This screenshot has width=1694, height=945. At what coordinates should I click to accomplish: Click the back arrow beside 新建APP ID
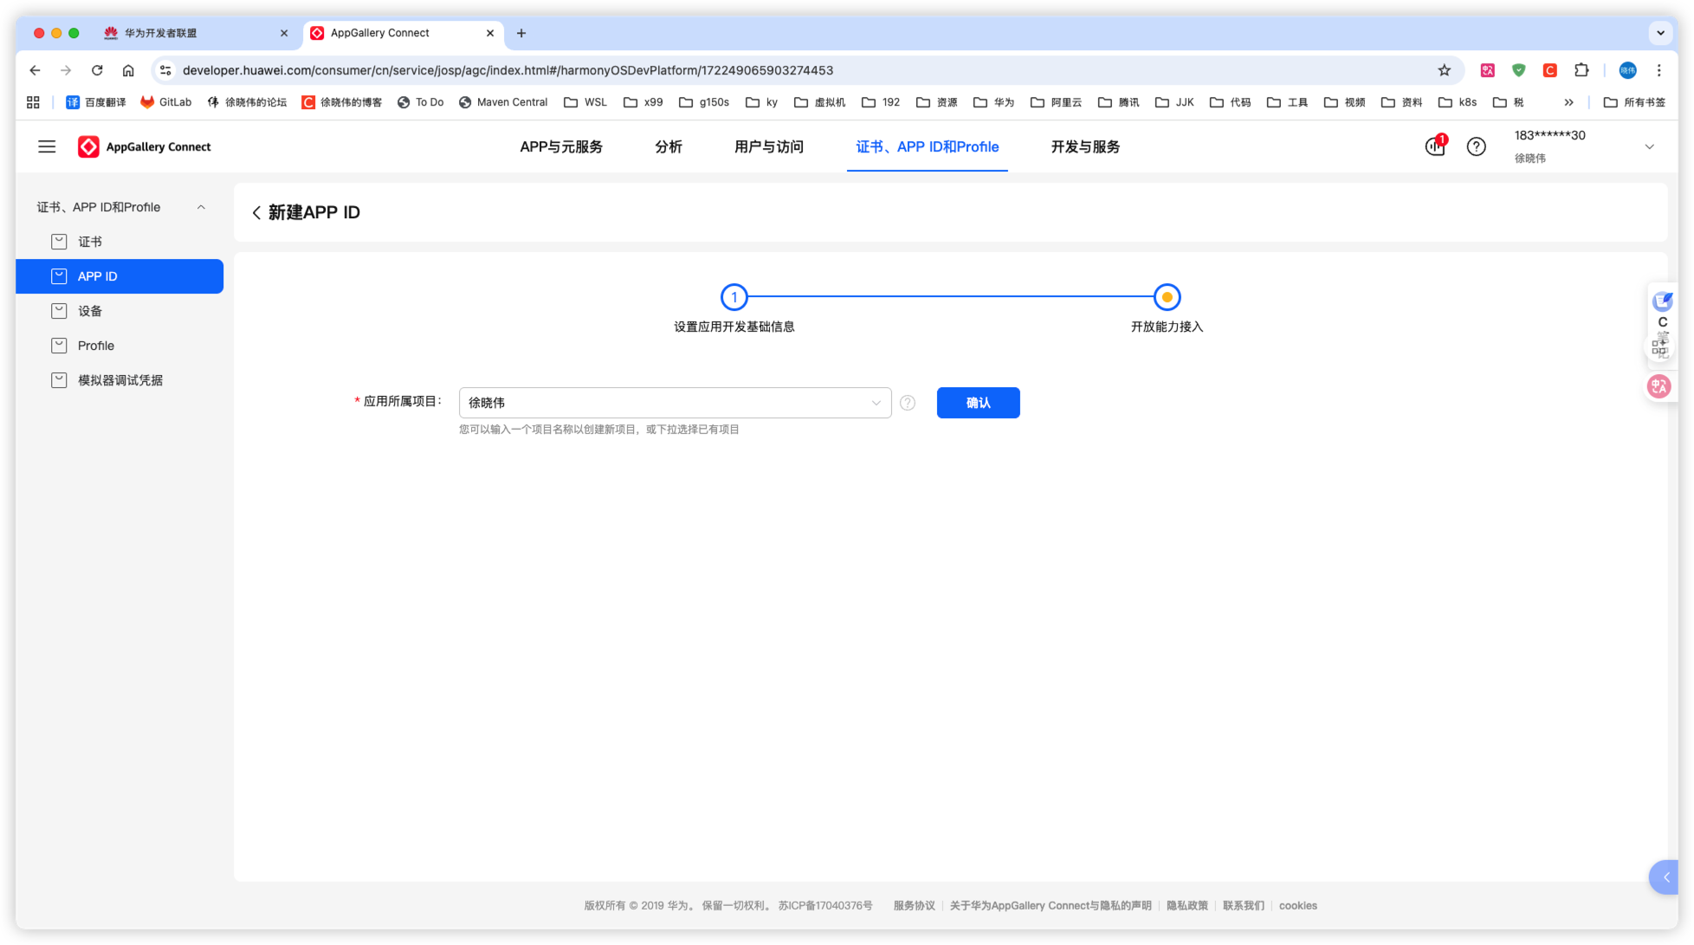pos(256,213)
